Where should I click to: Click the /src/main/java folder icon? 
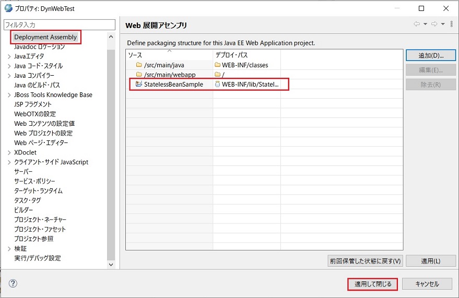[139, 65]
